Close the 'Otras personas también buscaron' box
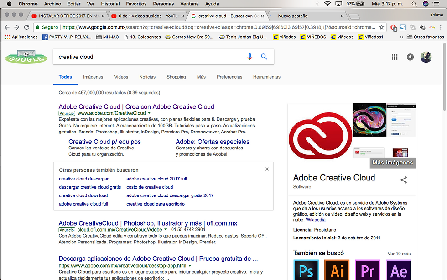This screenshot has height=280, width=447. pos(267,169)
